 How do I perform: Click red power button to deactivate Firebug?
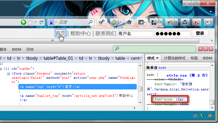211,49
